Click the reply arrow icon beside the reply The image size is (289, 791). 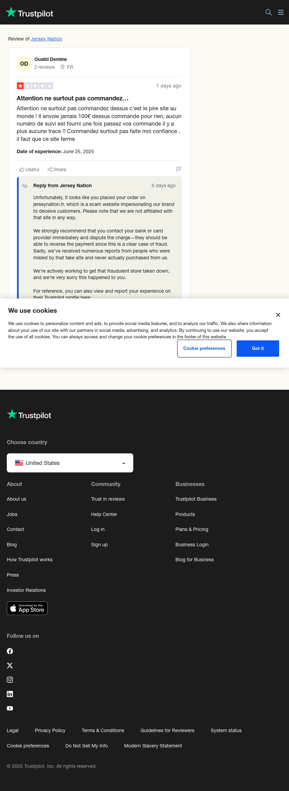pos(25,186)
